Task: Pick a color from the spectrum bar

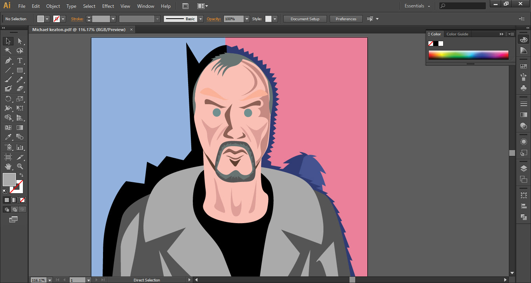Action: [468, 55]
